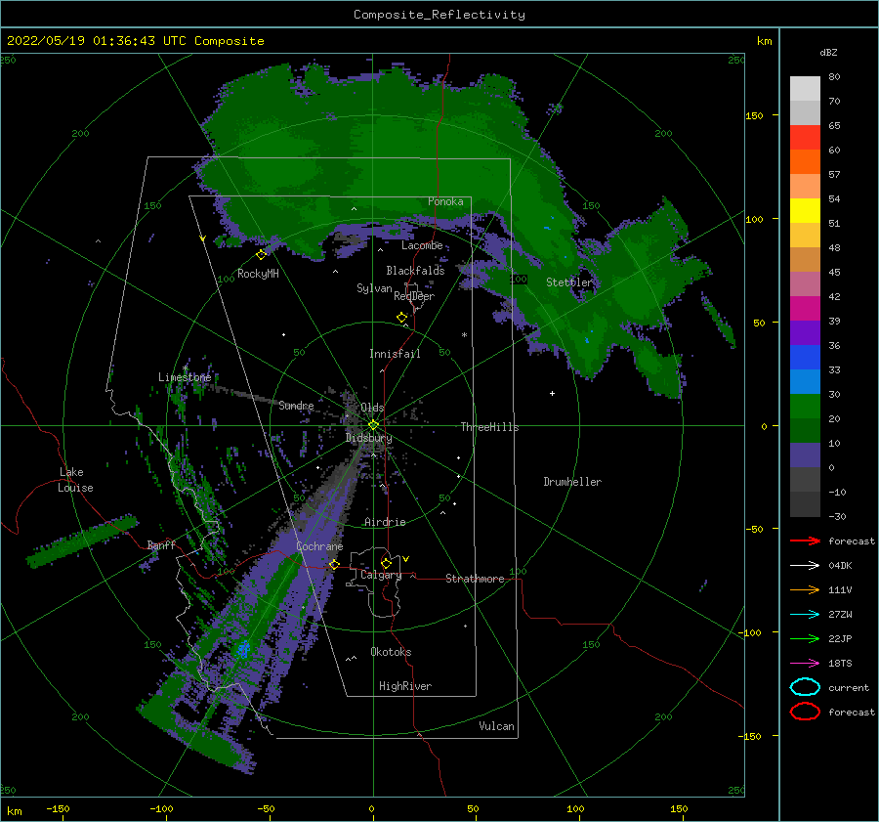The image size is (879, 822).
Task: Click the yellow diamond marker beside Cochrane
Action: pos(334,564)
